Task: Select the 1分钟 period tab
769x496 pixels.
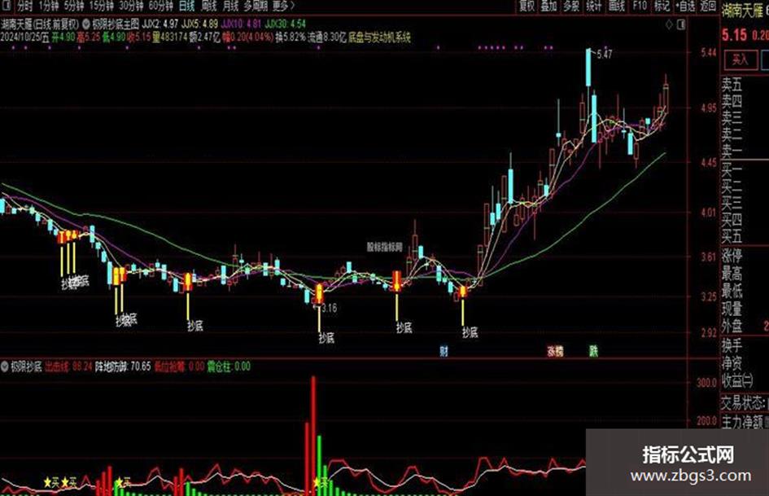Action: [x=50, y=6]
